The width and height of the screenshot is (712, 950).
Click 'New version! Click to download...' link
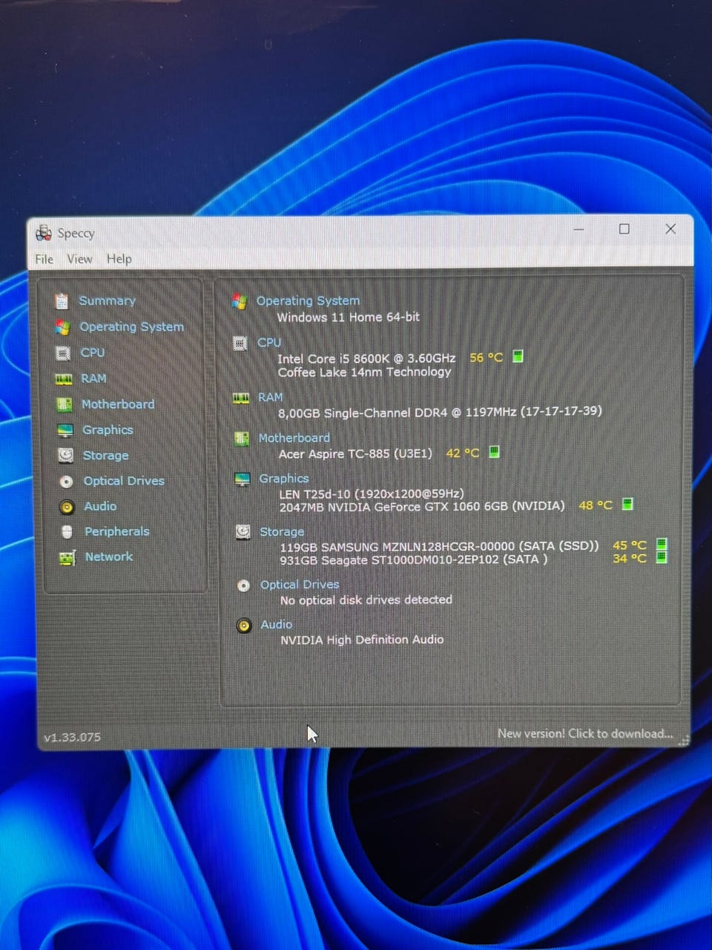click(x=585, y=733)
